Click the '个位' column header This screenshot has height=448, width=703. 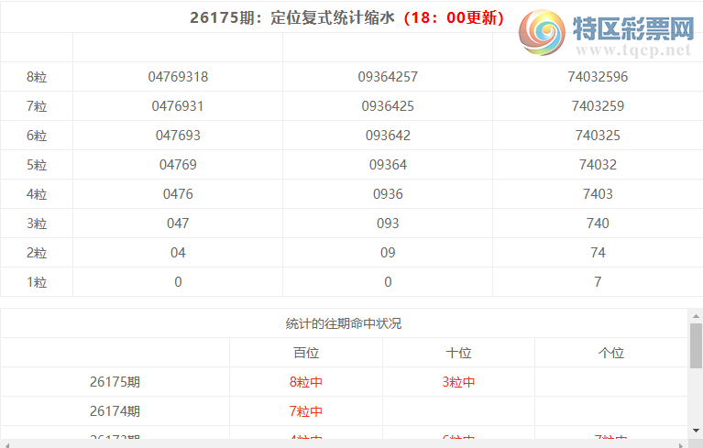coord(611,353)
